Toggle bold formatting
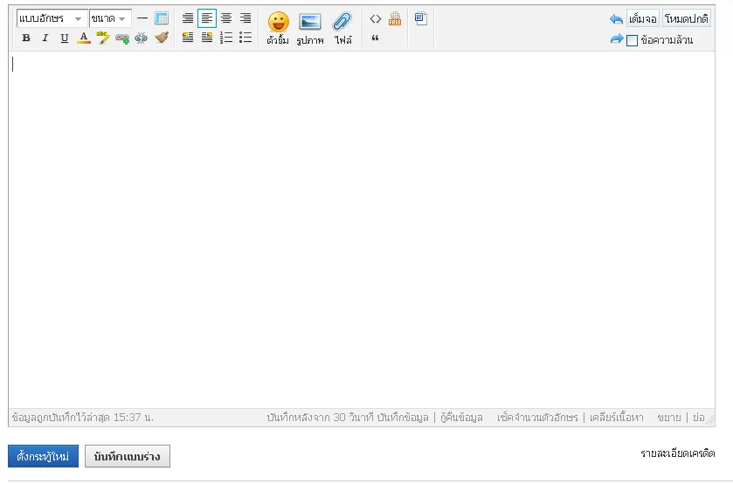 (26, 38)
